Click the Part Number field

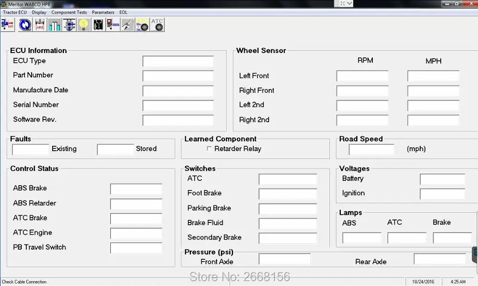point(178,76)
